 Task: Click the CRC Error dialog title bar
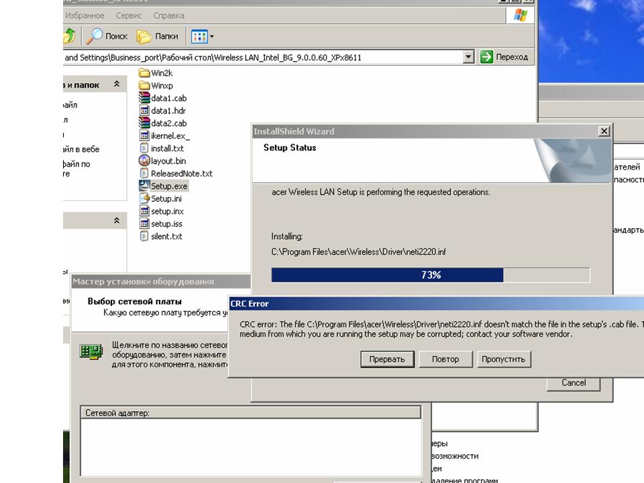click(x=435, y=303)
